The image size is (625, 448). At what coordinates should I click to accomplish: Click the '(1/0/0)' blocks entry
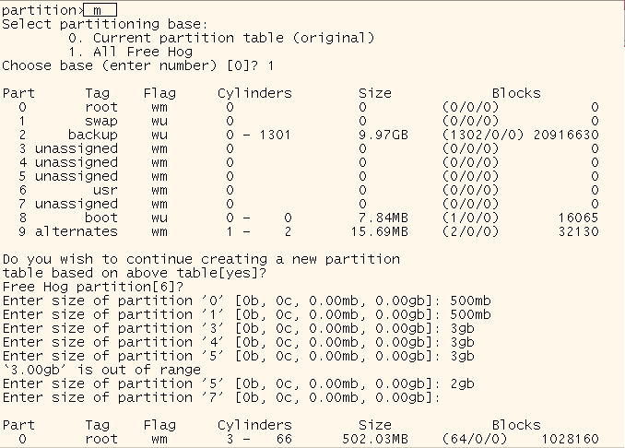[470, 218]
